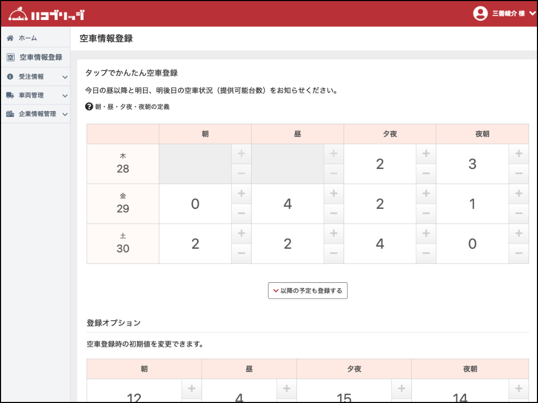Viewport: 538px width, 403px height.
Task: Increase Saturday's 朝 count with plus
Action: 241,234
